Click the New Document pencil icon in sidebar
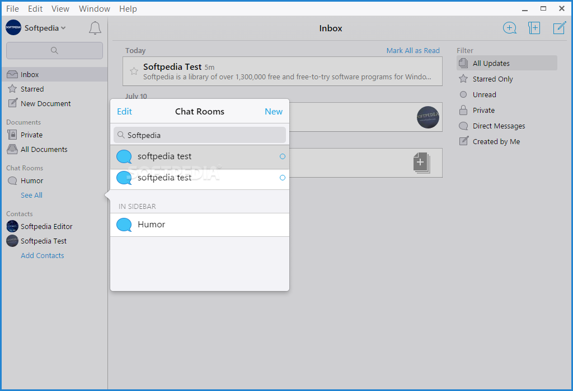The image size is (573, 391). coord(12,103)
